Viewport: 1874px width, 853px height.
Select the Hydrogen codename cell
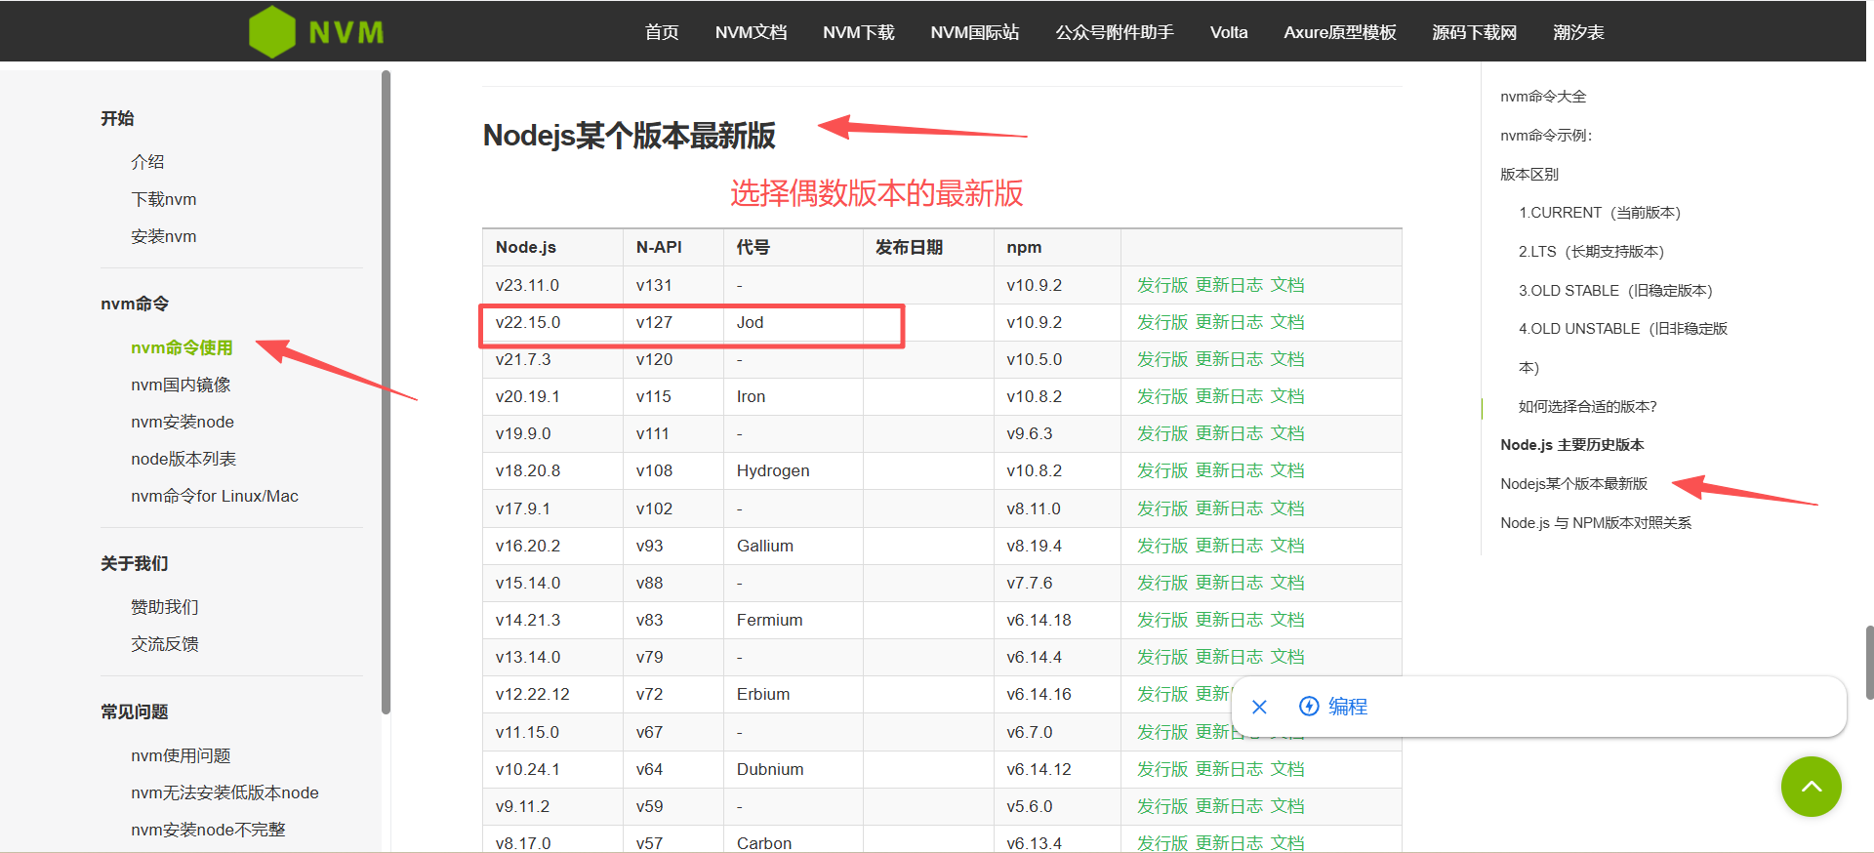tap(794, 470)
